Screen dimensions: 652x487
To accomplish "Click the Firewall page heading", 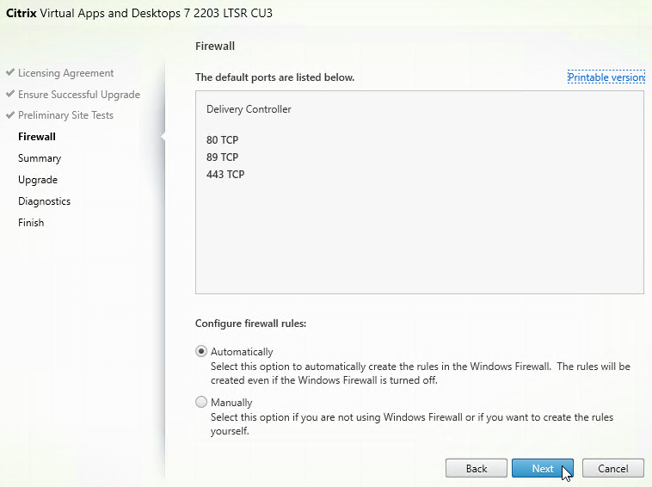I will pyautogui.click(x=215, y=46).
